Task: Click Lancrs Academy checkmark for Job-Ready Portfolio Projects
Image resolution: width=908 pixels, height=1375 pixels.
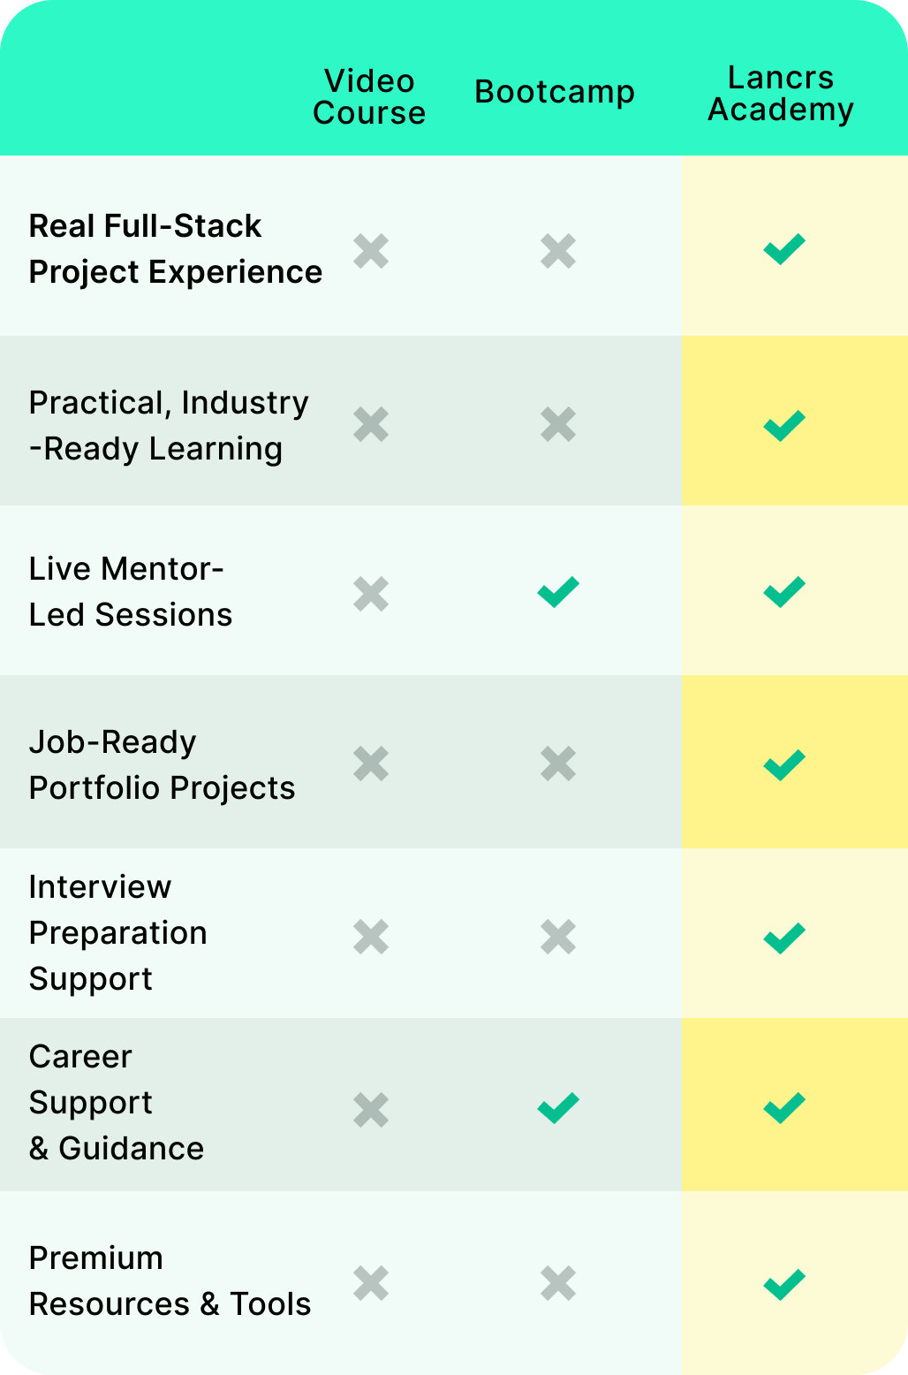Action: point(783,764)
